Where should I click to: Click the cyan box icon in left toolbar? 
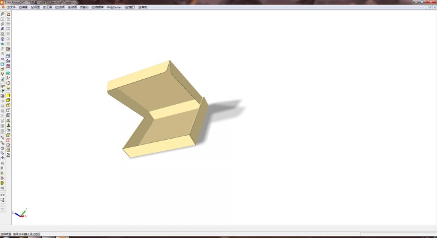(2, 64)
